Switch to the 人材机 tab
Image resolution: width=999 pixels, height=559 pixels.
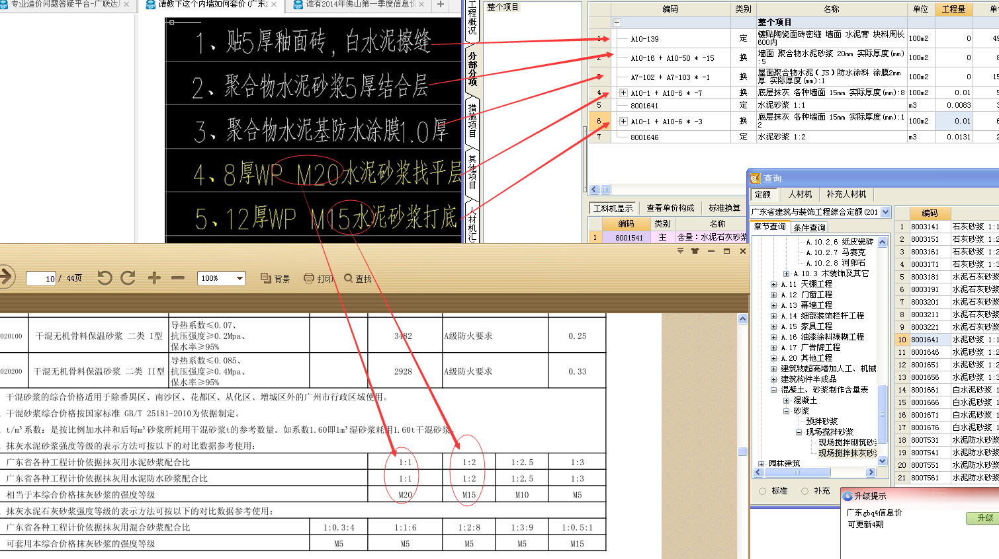[800, 194]
